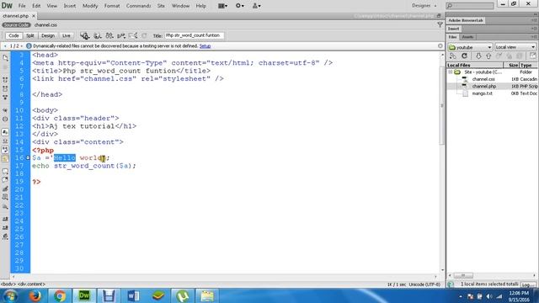This screenshot has height=303, width=539.
Task: Click Open Documents icon in coding toolbar
Action: (5, 58)
